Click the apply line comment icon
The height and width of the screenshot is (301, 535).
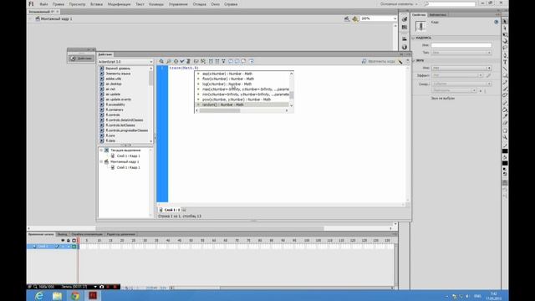tap(237, 61)
